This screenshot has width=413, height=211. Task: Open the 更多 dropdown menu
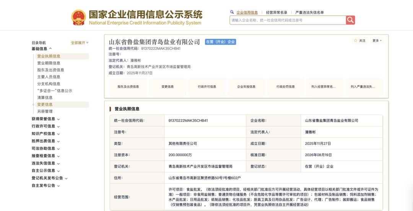coord(377,41)
